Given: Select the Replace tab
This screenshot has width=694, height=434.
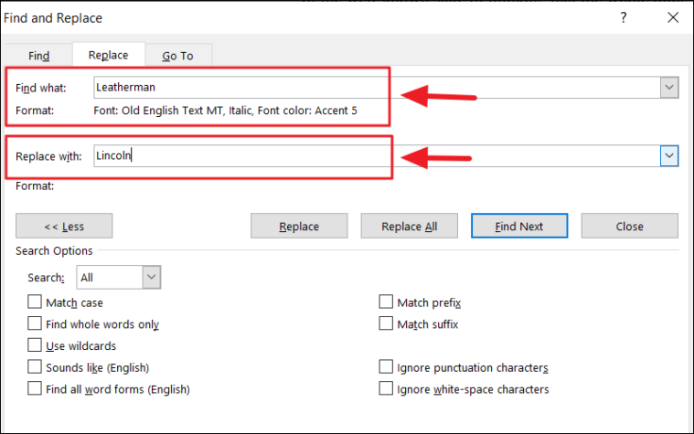Looking at the screenshot, I should click(x=109, y=55).
